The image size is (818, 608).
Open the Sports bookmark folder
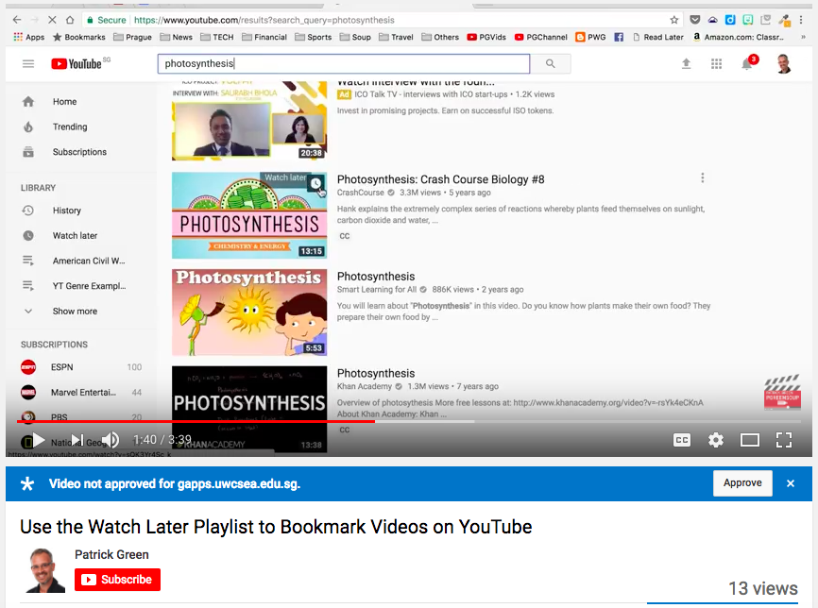tap(313, 37)
